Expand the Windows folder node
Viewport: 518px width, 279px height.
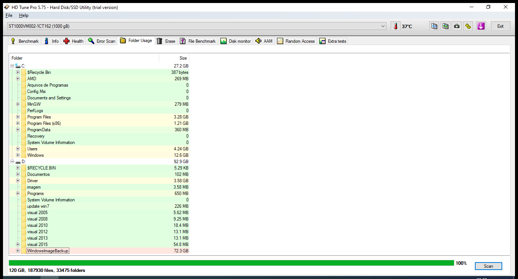[x=18, y=155]
